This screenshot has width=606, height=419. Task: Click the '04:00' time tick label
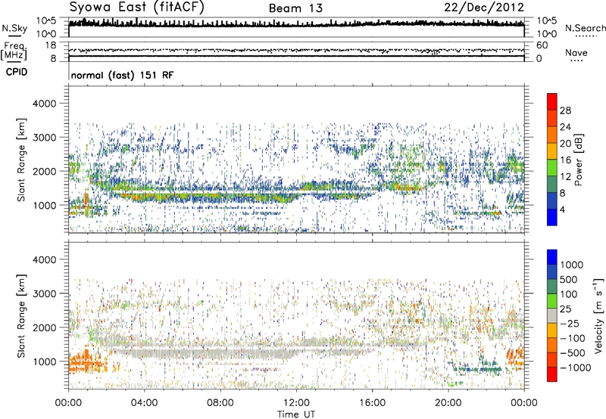[x=144, y=403]
